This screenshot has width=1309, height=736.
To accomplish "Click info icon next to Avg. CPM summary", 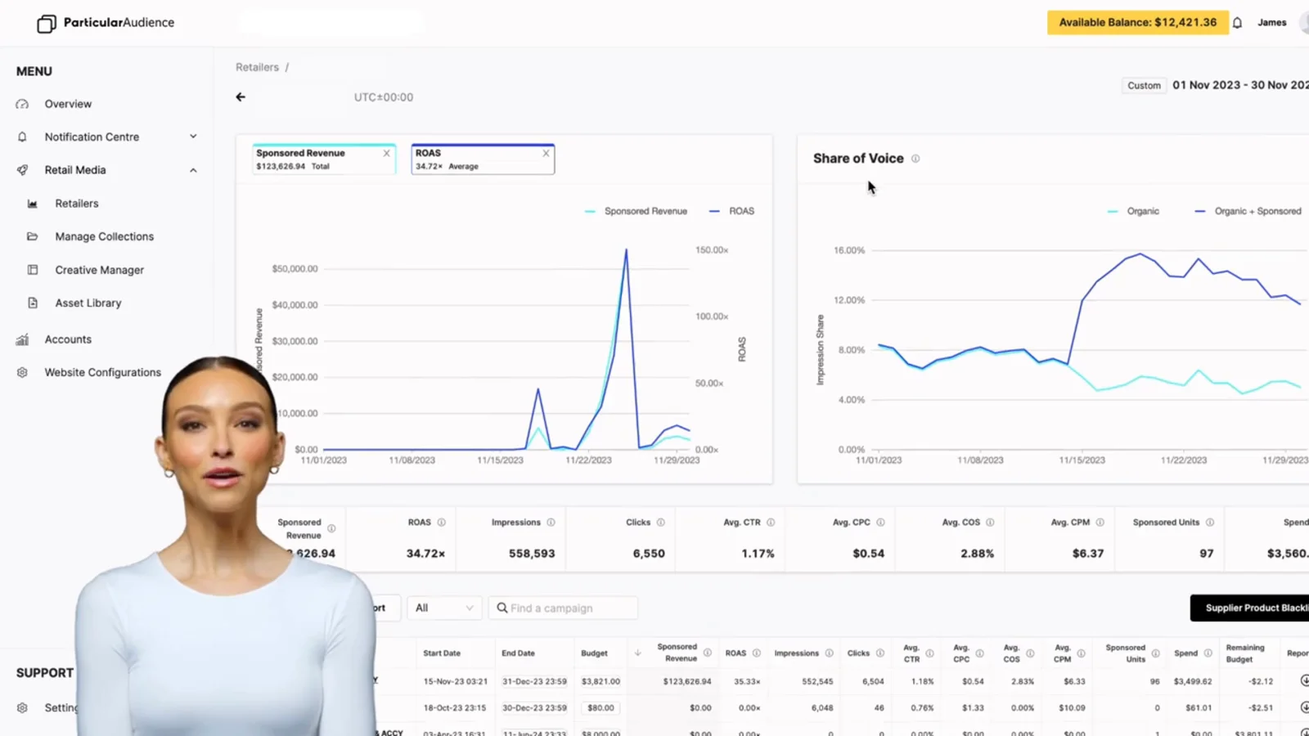I will [x=1100, y=523].
